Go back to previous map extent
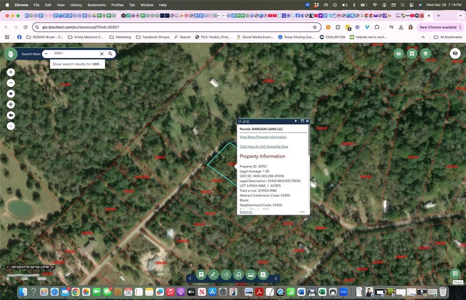 [11, 115]
